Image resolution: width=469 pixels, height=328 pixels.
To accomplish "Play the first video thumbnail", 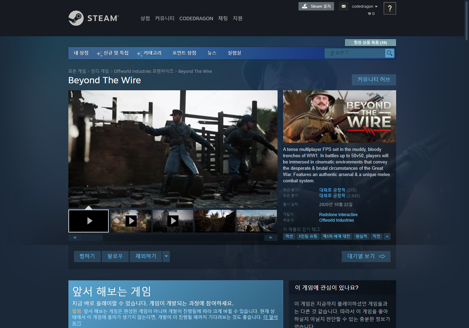I will (89, 221).
